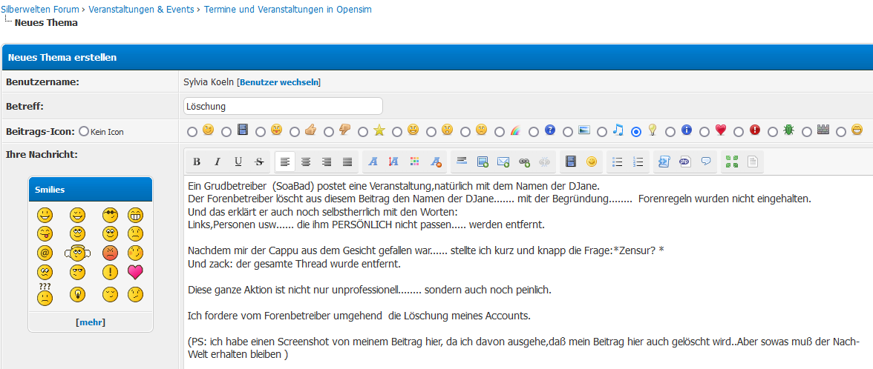Open the font size picker
Screen dimensions: 873x369
pos(394,162)
